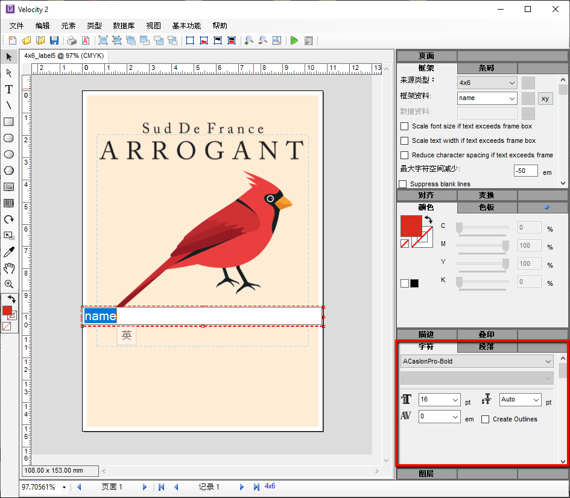Open the 数据库 menu
This screenshot has height=498, width=570.
(x=124, y=26)
